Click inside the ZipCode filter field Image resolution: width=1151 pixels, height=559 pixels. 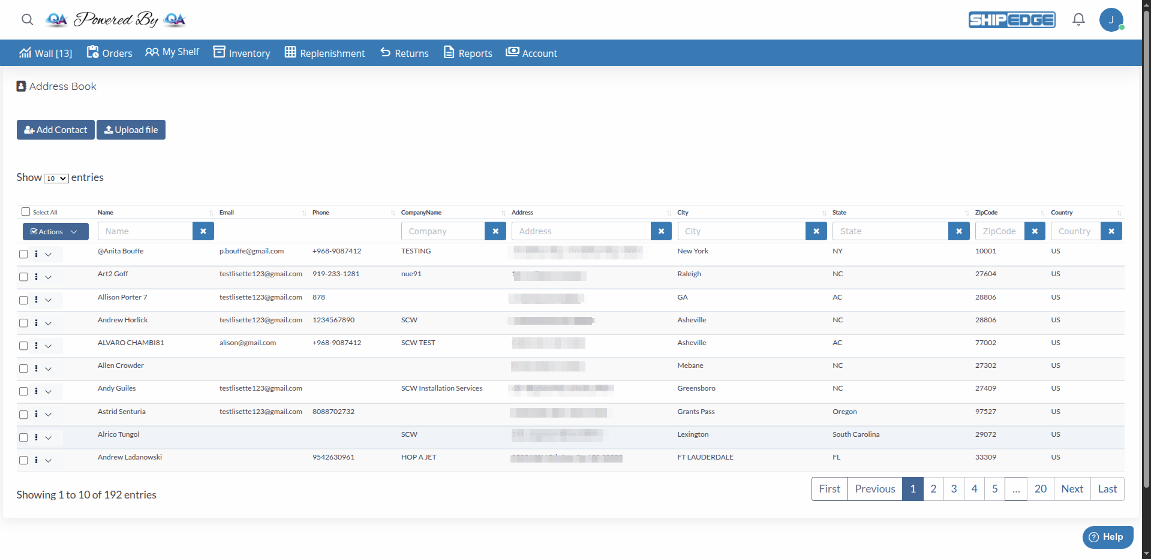point(1000,231)
